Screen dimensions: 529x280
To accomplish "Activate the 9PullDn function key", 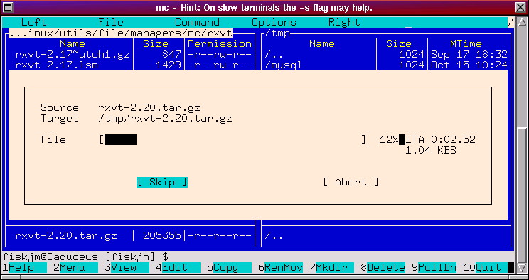I will 434,267.
